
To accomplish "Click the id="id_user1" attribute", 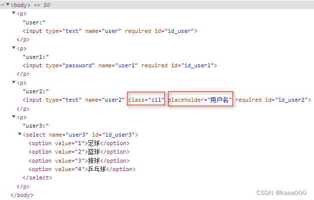I will pyautogui.click(x=192, y=65).
